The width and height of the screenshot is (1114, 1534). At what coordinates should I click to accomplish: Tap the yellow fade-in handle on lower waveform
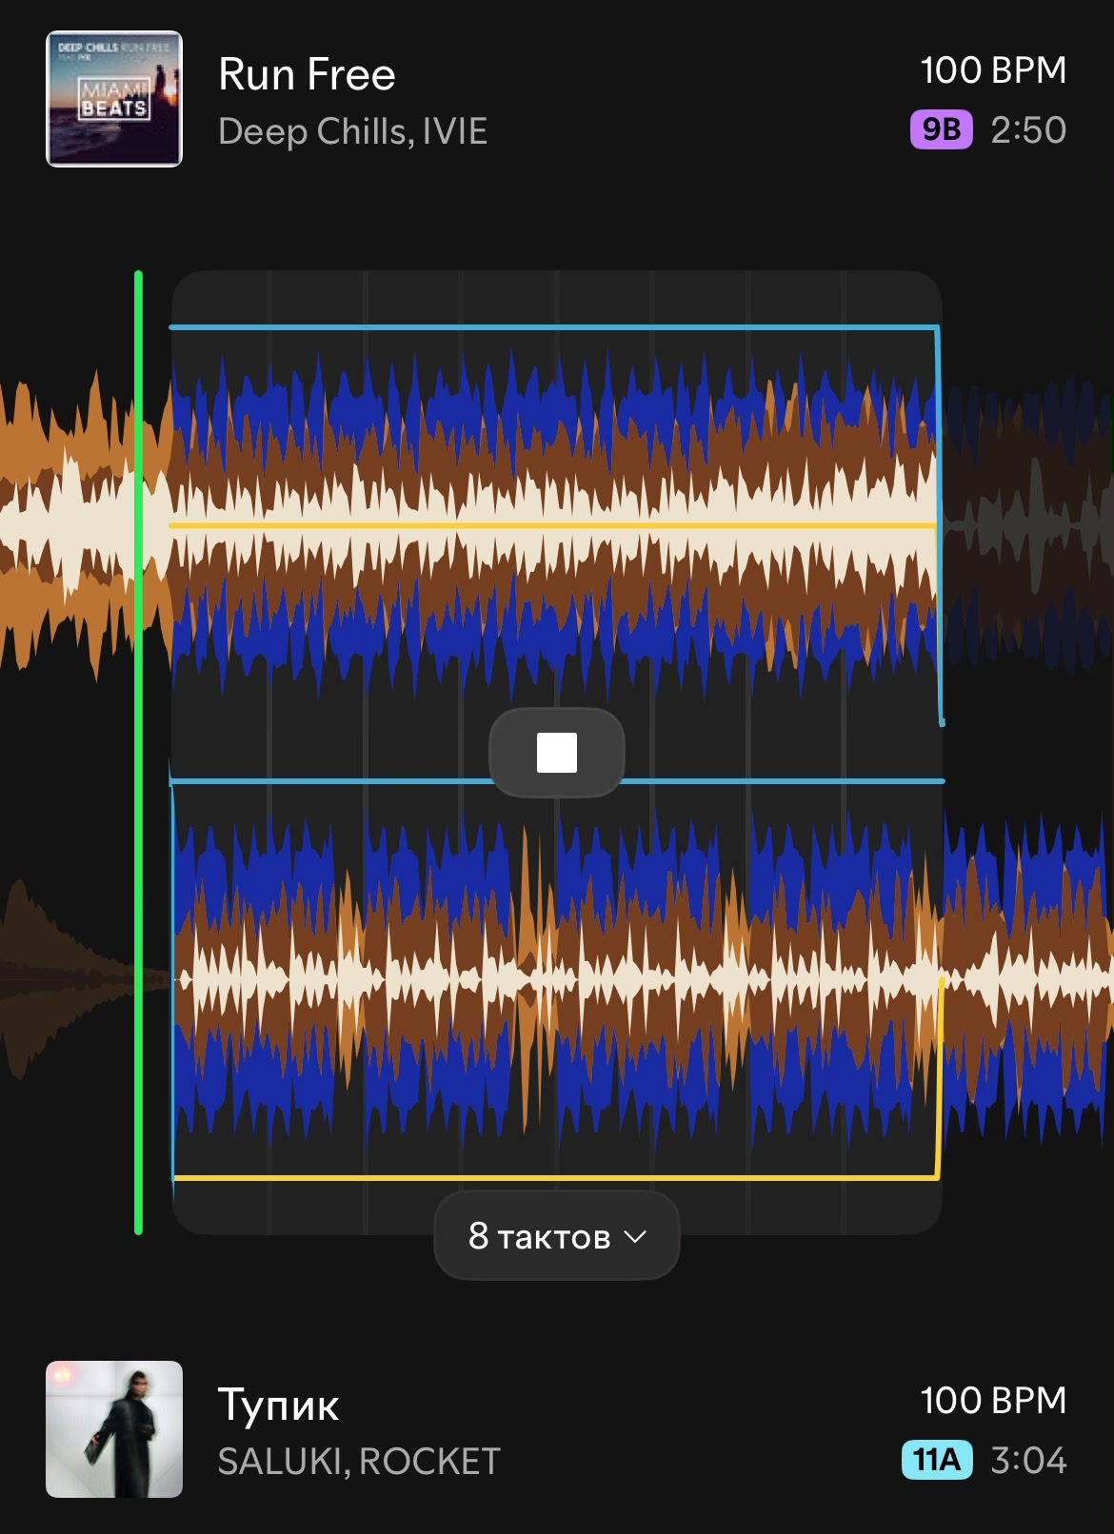941,1078
